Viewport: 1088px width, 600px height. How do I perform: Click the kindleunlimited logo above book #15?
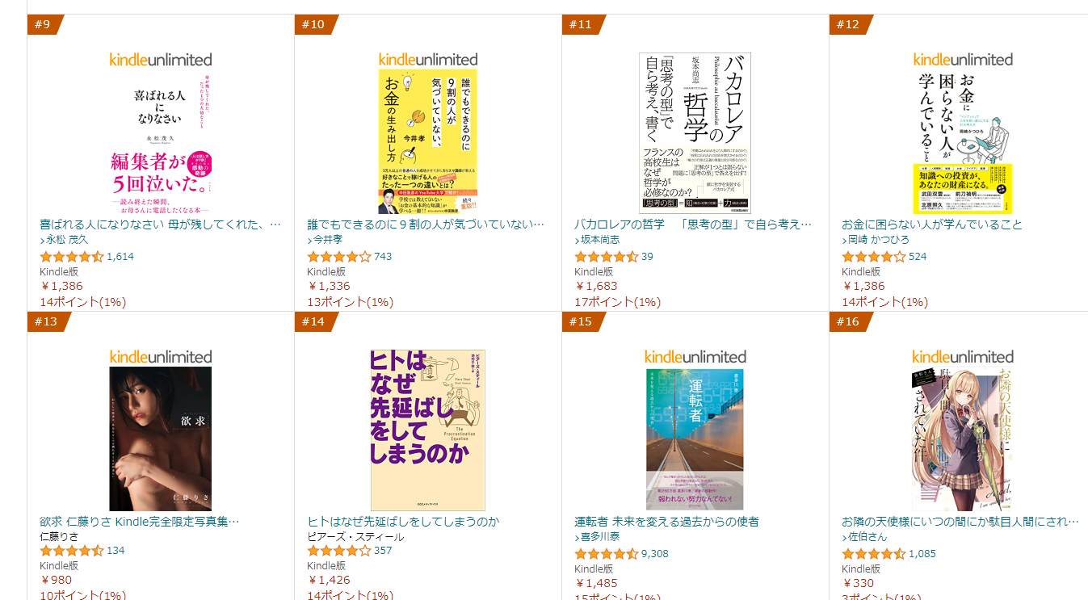tap(695, 356)
